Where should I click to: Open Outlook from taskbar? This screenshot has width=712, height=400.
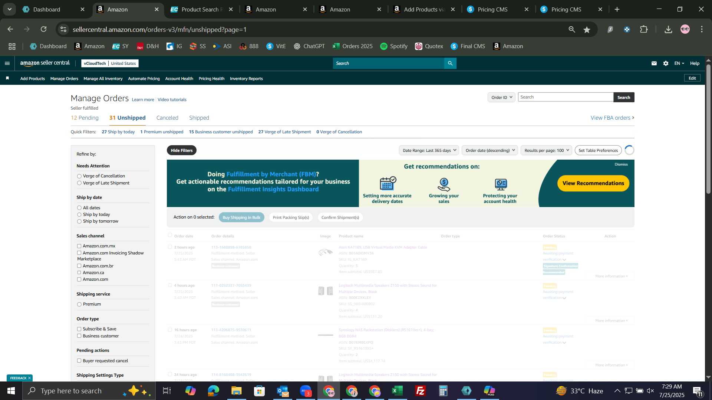coord(283,391)
